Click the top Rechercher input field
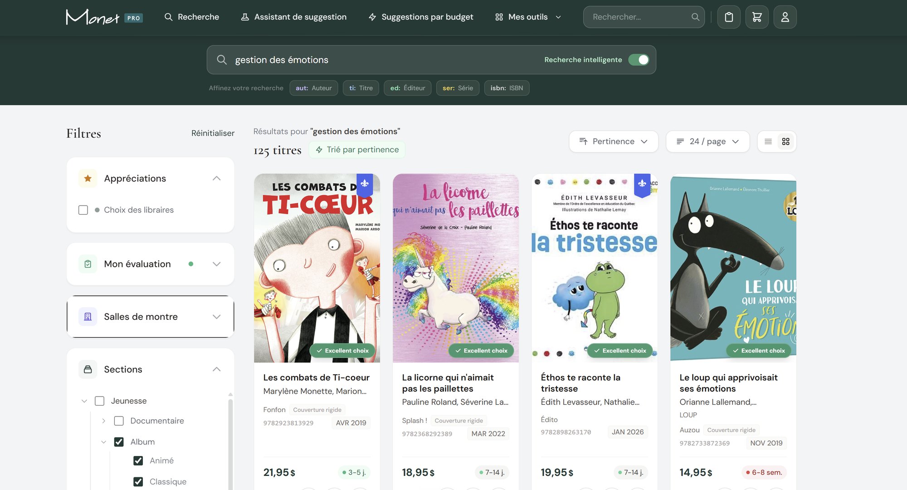The width and height of the screenshot is (907, 490). (x=644, y=17)
